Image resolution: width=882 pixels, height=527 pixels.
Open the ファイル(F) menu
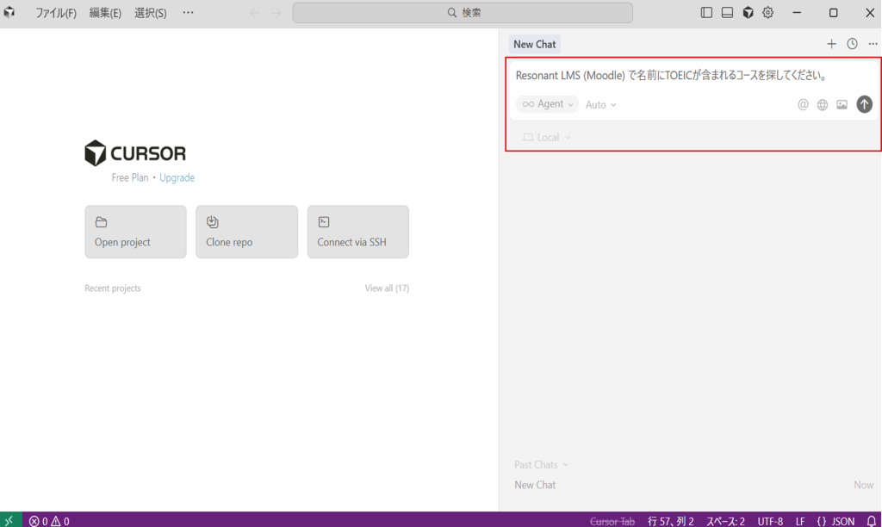click(x=56, y=13)
